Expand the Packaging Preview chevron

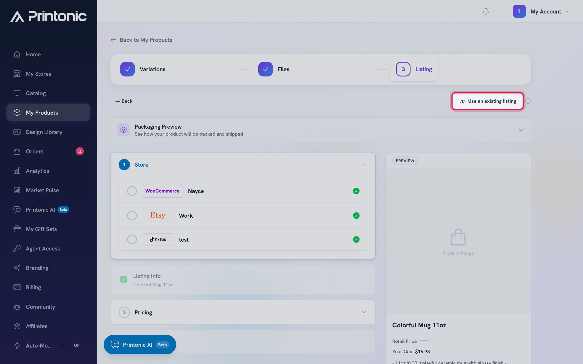(x=521, y=130)
